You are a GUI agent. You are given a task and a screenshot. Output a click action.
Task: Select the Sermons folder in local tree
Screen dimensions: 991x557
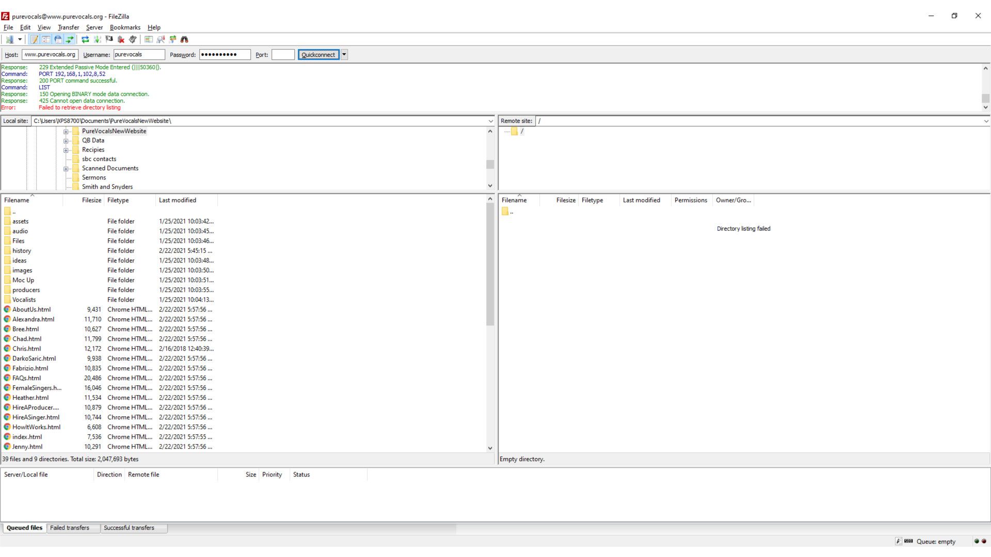click(94, 177)
